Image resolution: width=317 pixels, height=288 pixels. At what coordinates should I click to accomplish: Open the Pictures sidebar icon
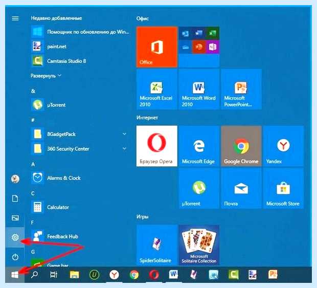click(15, 218)
